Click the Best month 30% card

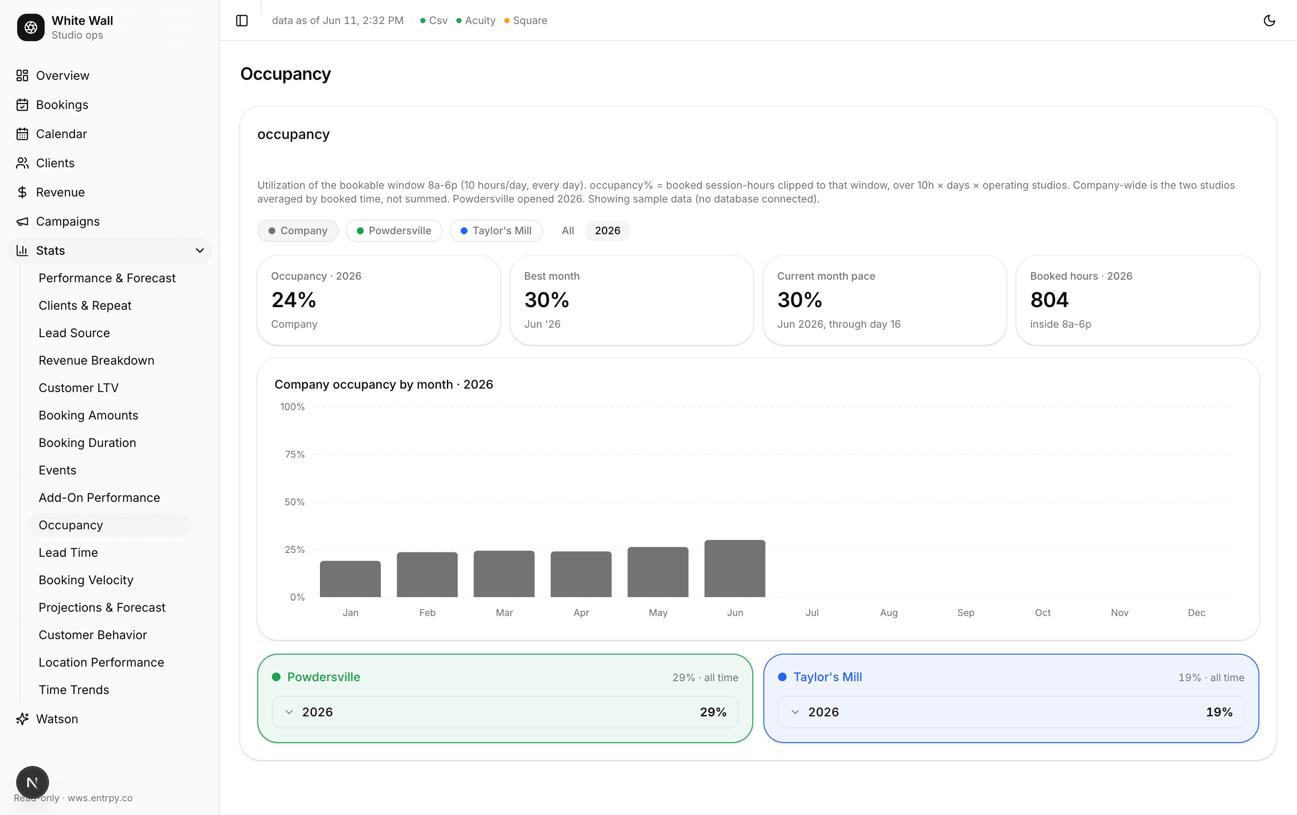pyautogui.click(x=631, y=300)
